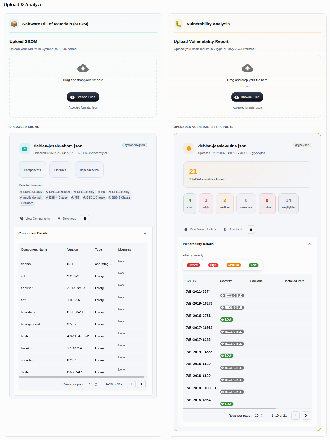Open rows per page dropdown for components
Image resolution: width=330 pixels, height=440 pixels.
point(93,384)
